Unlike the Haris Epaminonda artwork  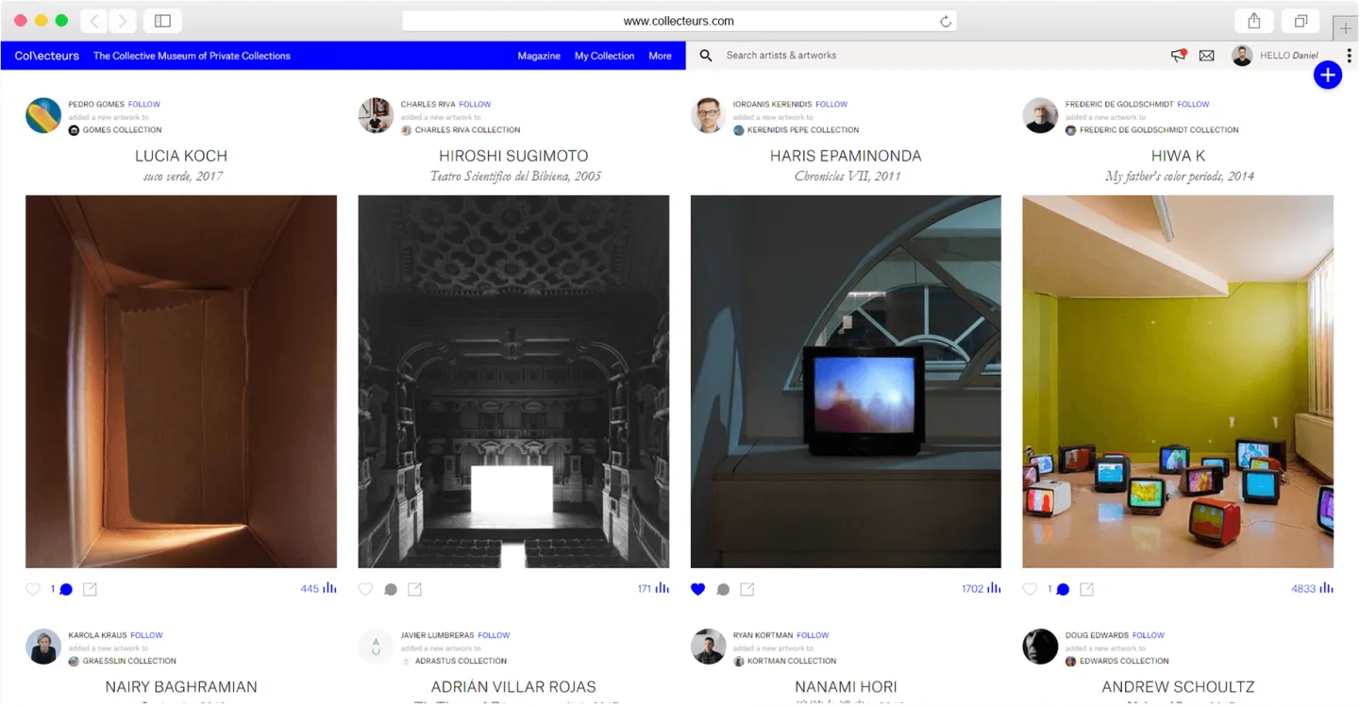pos(697,589)
